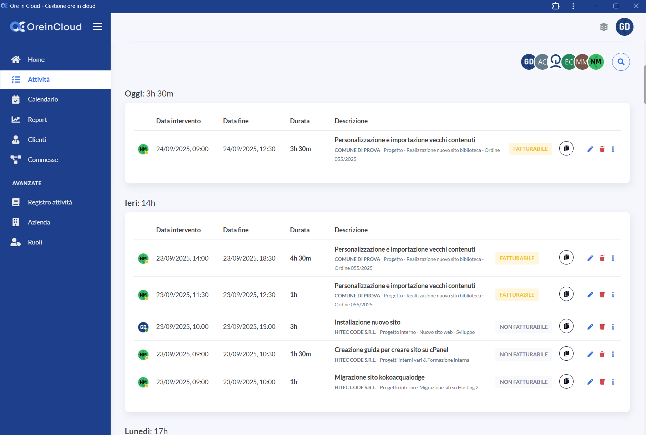The height and width of the screenshot is (435, 646).
Task: Click the Migrazione sito kokoacqualodge title
Action: coord(379,377)
